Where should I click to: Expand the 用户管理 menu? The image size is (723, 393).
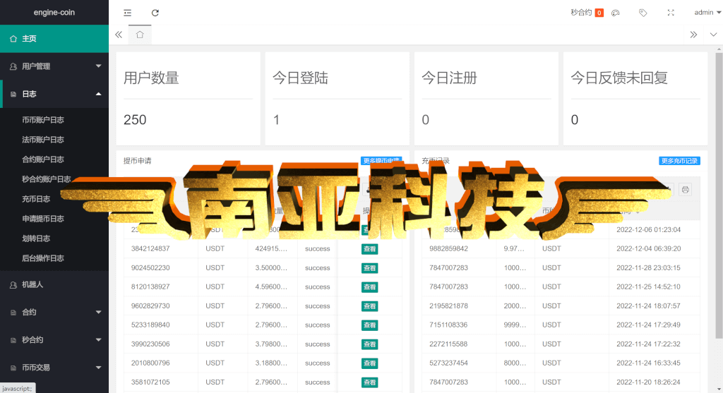[x=54, y=66]
